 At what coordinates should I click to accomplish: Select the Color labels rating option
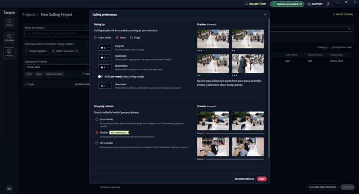[96, 38]
